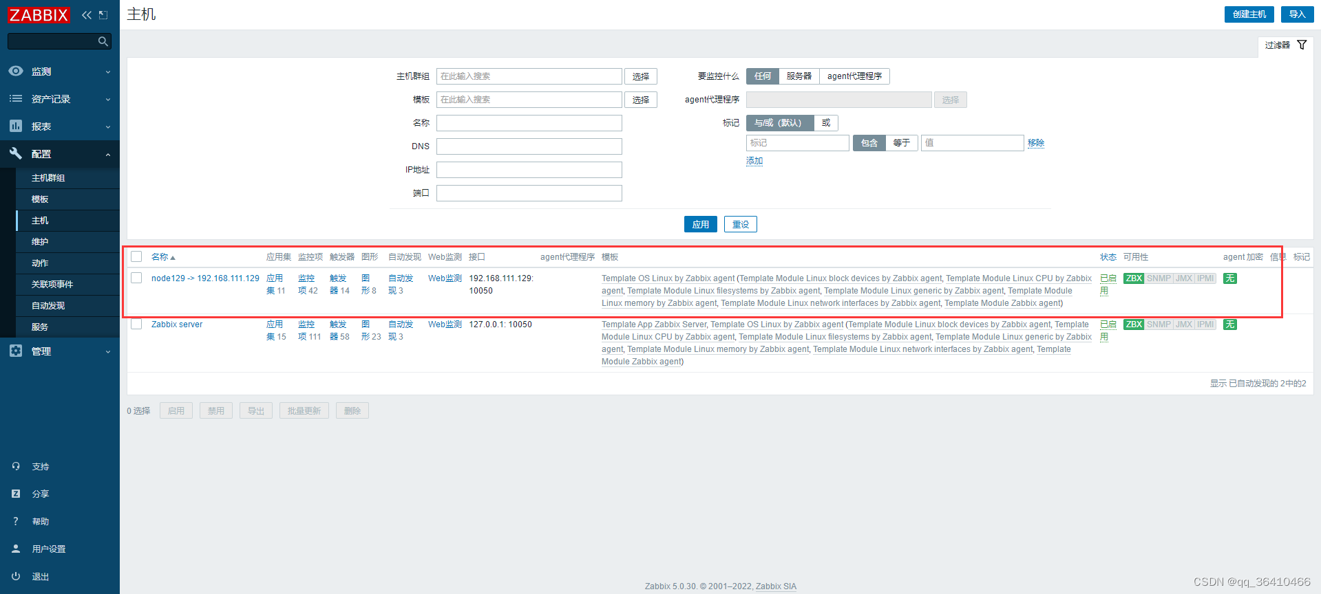The height and width of the screenshot is (594, 1321).
Task: Expand the 管理 menu chevron
Action: (108, 351)
